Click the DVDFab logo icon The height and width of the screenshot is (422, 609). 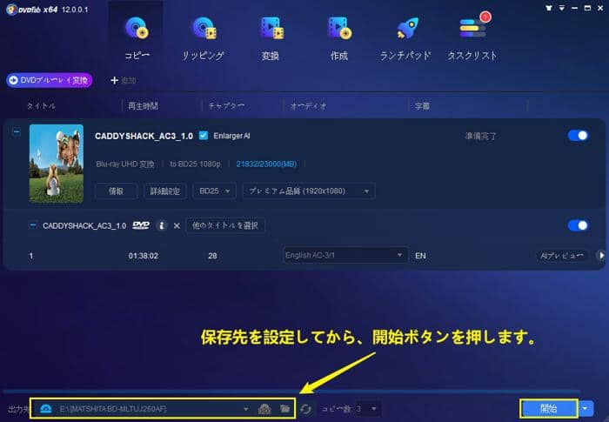pos(11,10)
